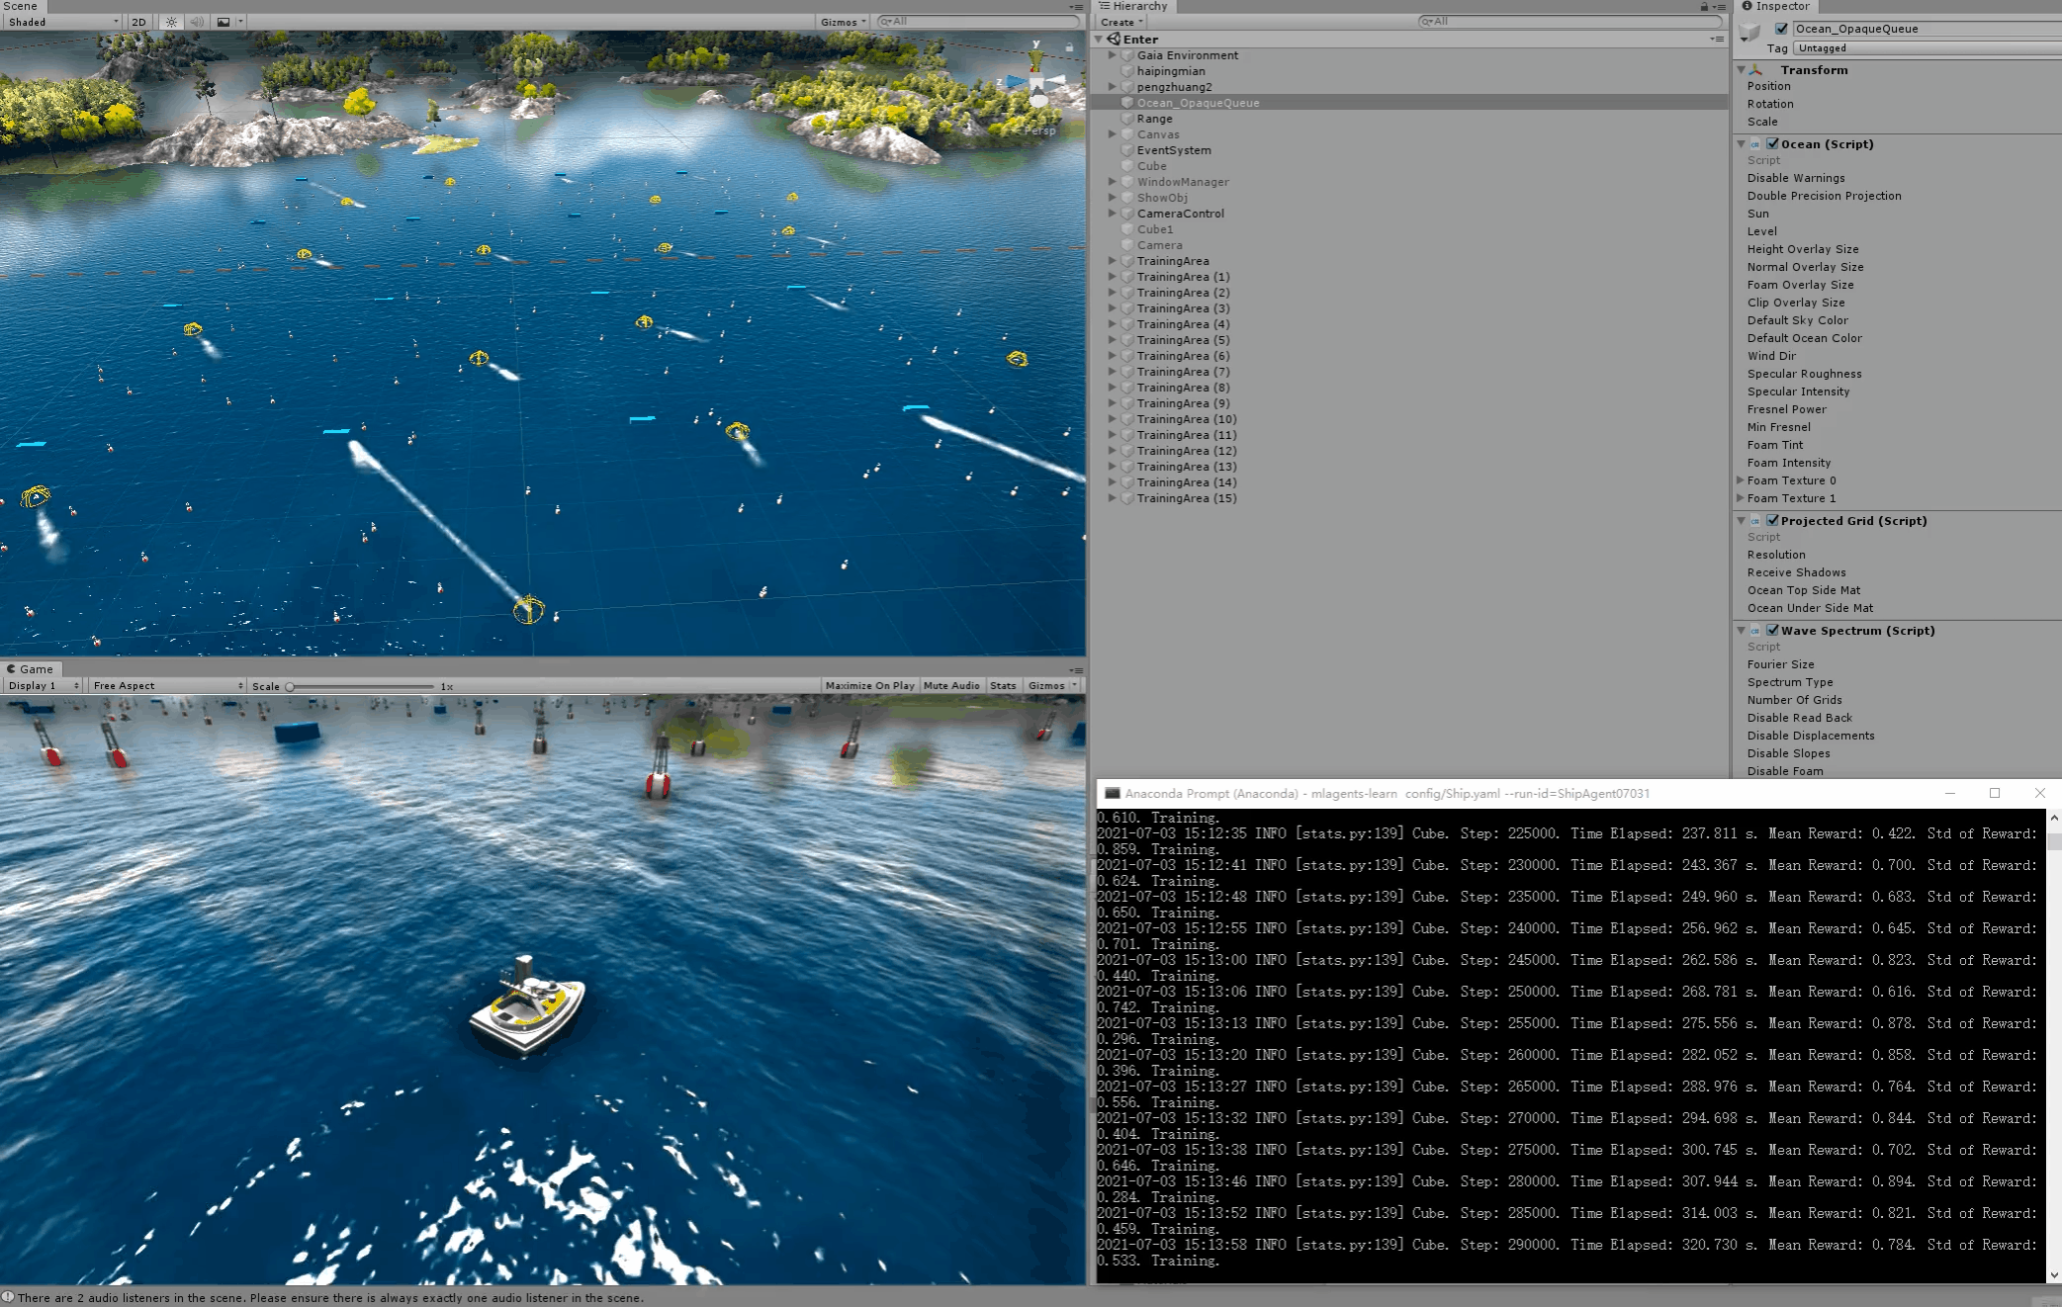Click the Hierarchy panel lock icon
This screenshot has height=1307, width=2062.
point(1704,7)
